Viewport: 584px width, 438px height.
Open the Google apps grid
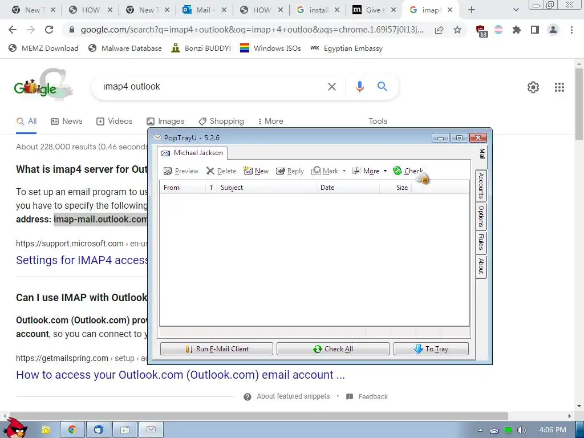(x=559, y=87)
